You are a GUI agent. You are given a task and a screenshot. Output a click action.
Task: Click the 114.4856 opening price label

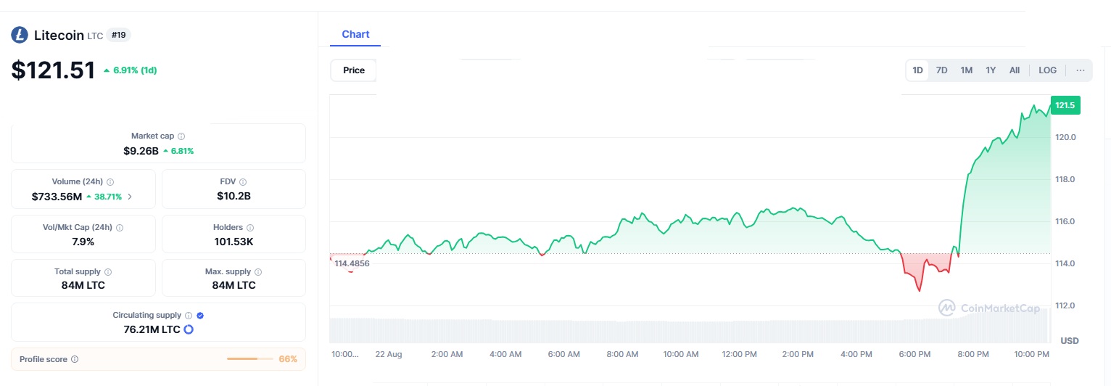pos(352,263)
